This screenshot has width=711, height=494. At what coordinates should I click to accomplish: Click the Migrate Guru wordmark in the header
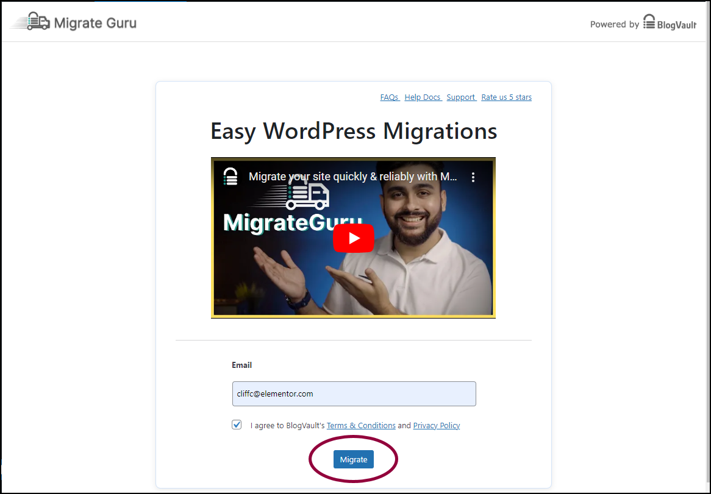click(95, 23)
